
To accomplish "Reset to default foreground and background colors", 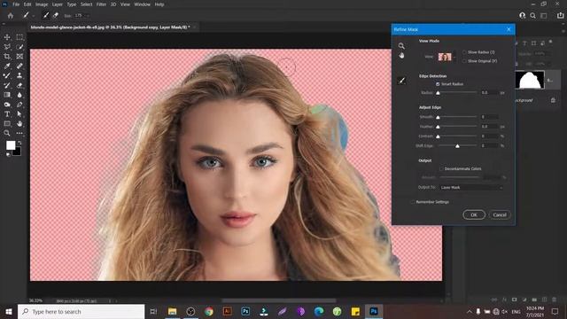I will [8, 155].
